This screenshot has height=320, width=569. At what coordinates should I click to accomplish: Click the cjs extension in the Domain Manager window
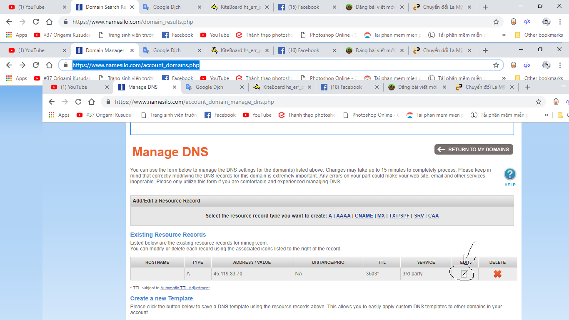[x=527, y=65]
